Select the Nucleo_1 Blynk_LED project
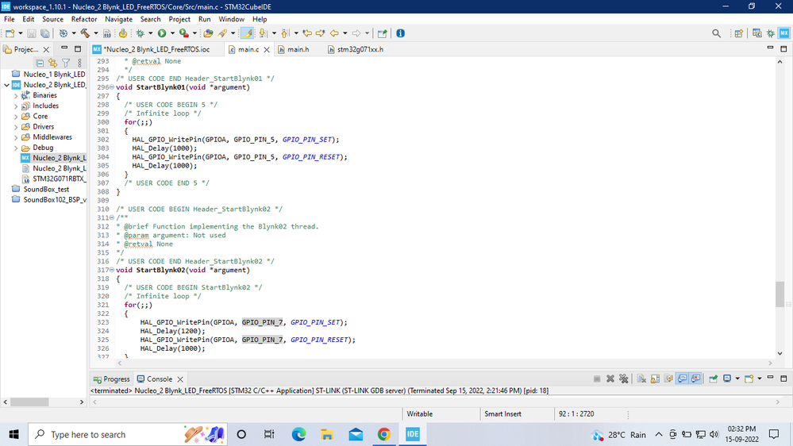 click(54, 75)
